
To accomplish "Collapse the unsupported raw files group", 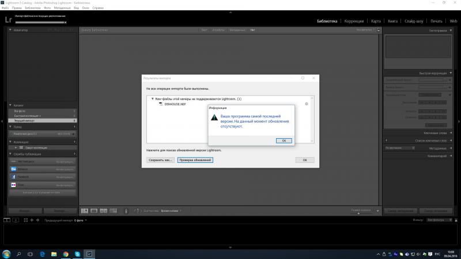I will pos(152,99).
